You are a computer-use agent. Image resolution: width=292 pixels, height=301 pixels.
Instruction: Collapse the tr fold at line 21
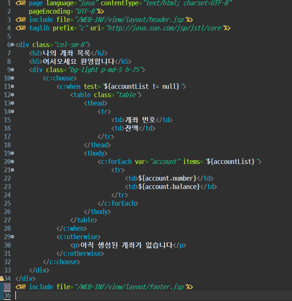pyautogui.click(x=13, y=170)
